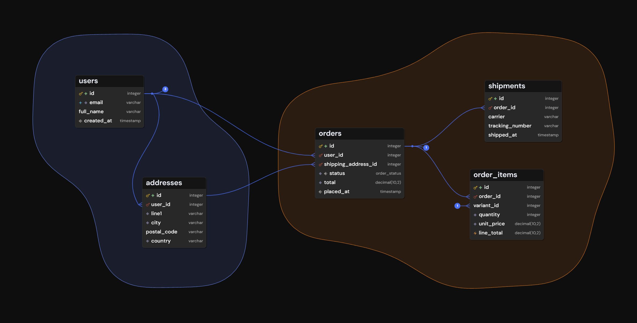Click the user_id column name in orders
The image size is (637, 323).
pos(333,155)
